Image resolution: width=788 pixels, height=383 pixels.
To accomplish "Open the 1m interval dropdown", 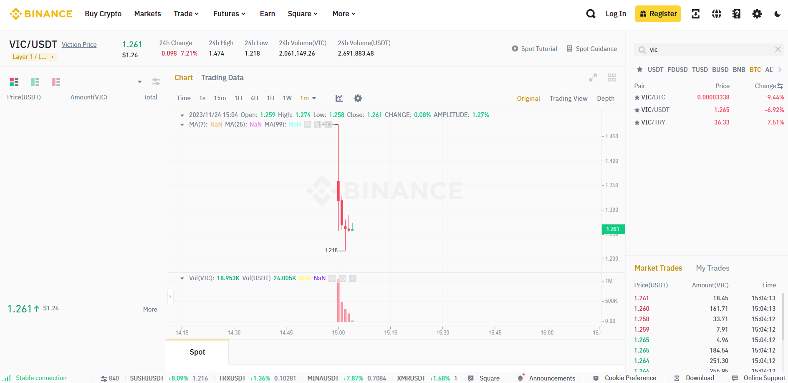I will click(x=308, y=98).
